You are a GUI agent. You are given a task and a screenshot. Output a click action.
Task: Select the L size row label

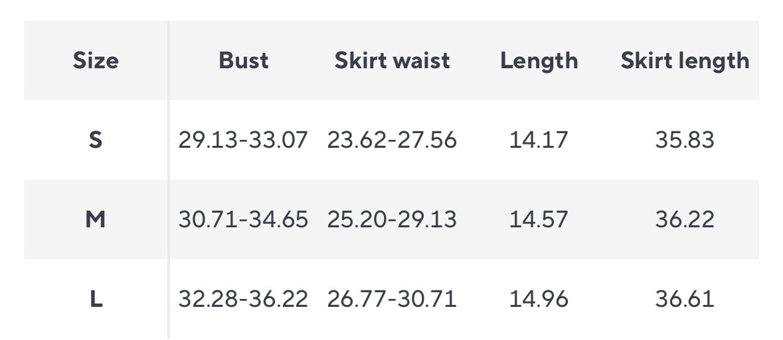point(96,299)
